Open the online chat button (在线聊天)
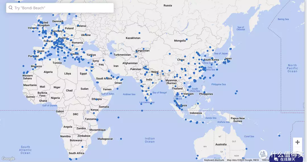Viewport: 307px width, 162px height. coord(286,159)
